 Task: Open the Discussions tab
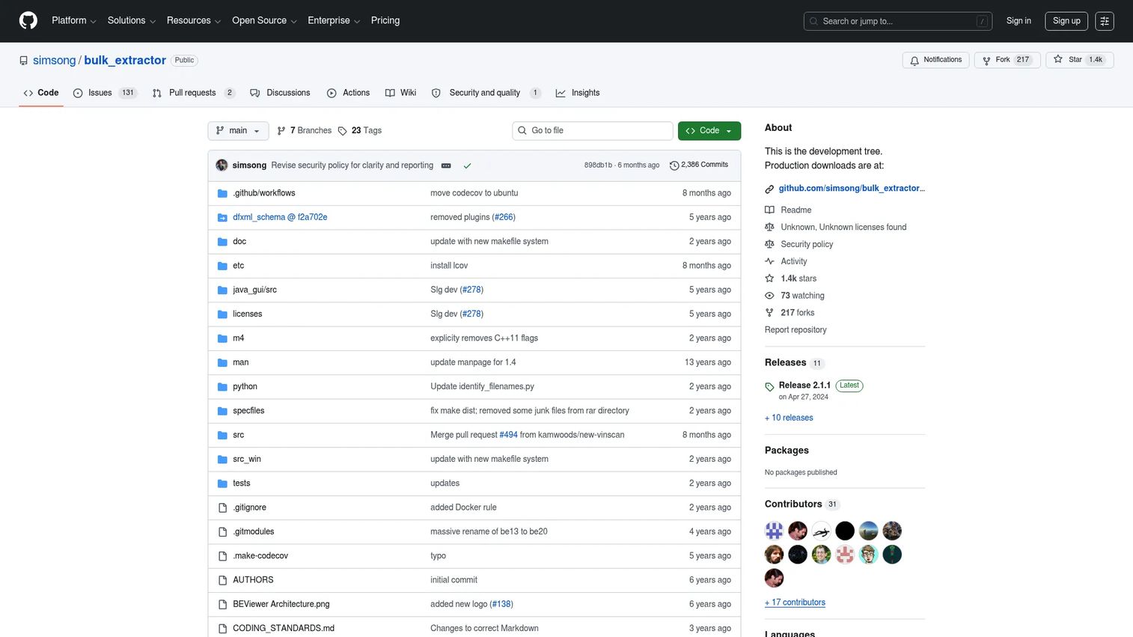pos(280,93)
